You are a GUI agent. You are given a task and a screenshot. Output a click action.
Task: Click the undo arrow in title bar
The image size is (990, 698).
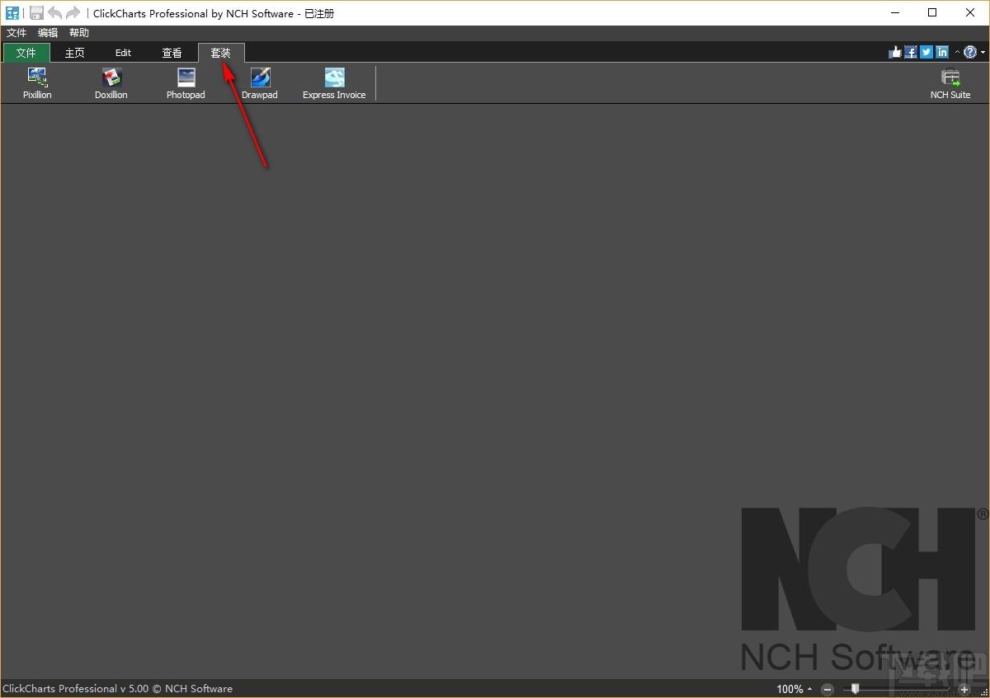tap(54, 13)
